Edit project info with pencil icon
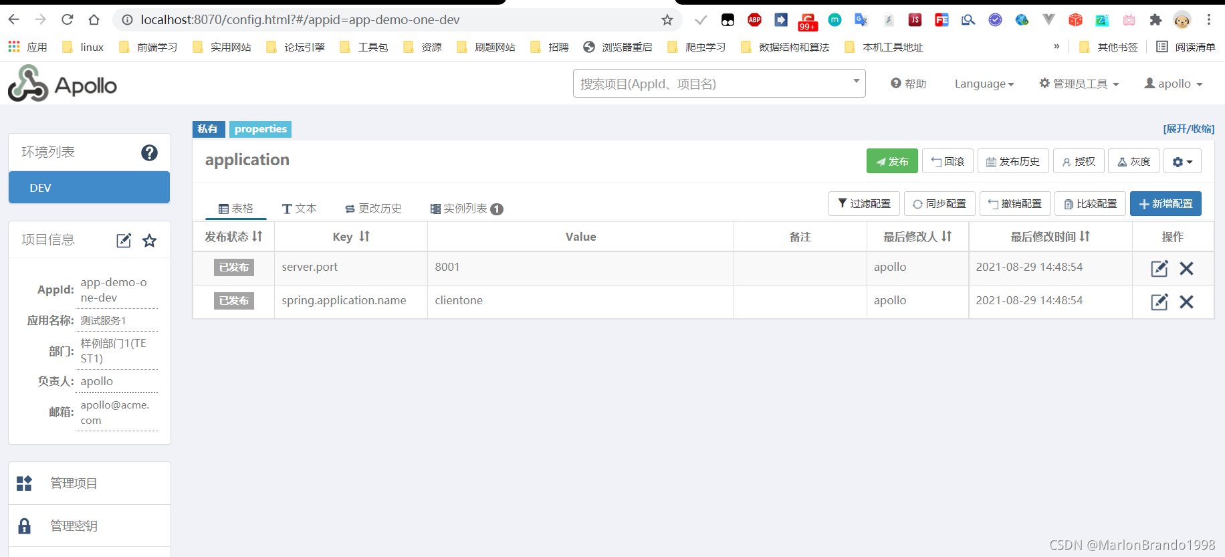This screenshot has height=557, width=1225. (124, 241)
